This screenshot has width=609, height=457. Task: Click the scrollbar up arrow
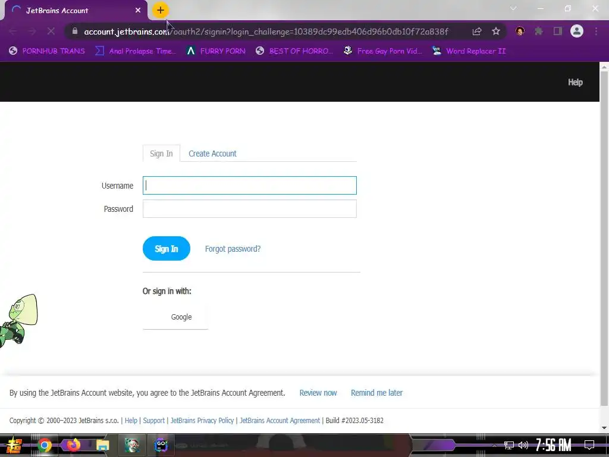[x=604, y=67]
